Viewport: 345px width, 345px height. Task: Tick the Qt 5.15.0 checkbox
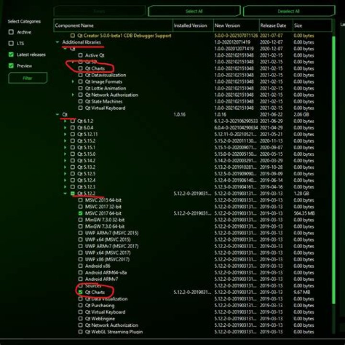(x=73, y=154)
